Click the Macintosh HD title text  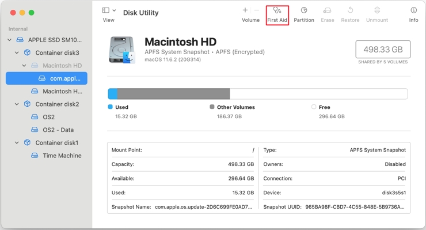coord(180,42)
